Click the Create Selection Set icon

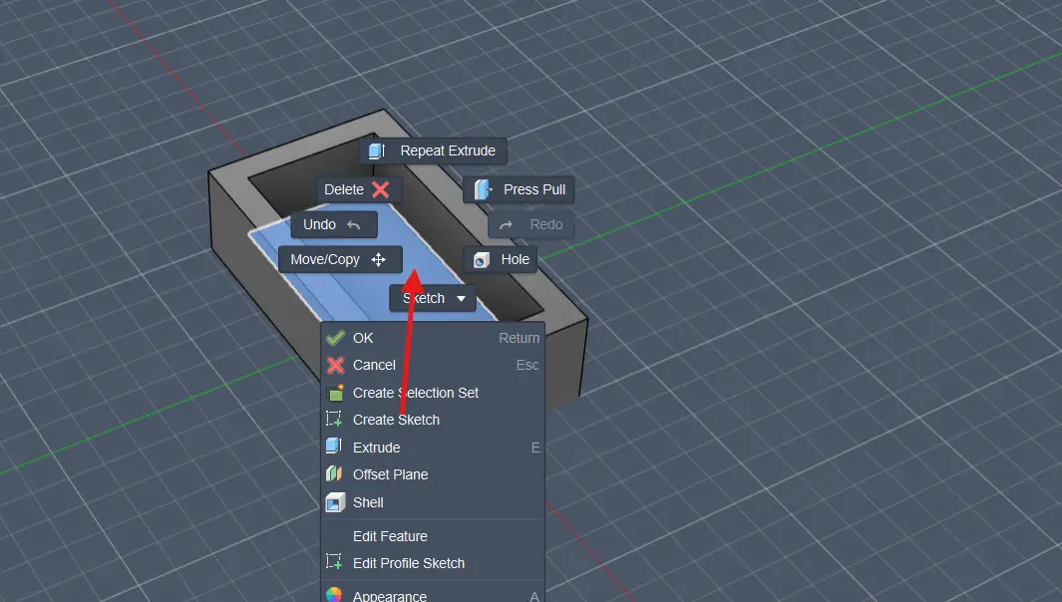point(335,393)
